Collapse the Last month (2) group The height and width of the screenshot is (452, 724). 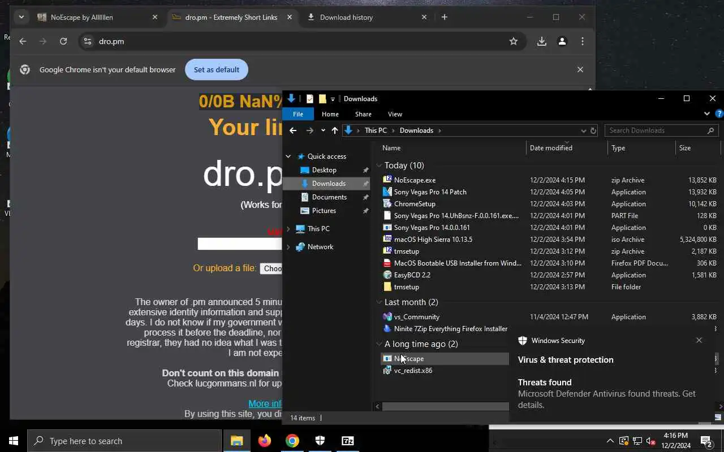pos(379,302)
